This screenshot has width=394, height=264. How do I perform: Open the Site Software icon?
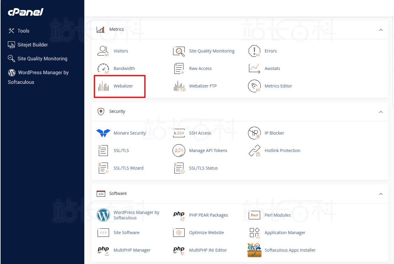[x=103, y=233]
